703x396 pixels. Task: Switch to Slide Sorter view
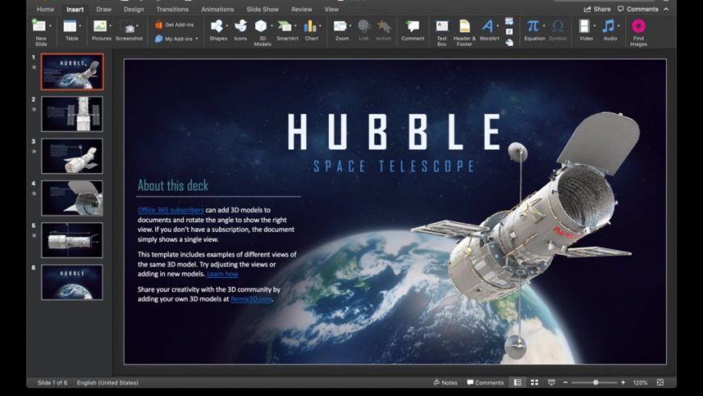(534, 382)
